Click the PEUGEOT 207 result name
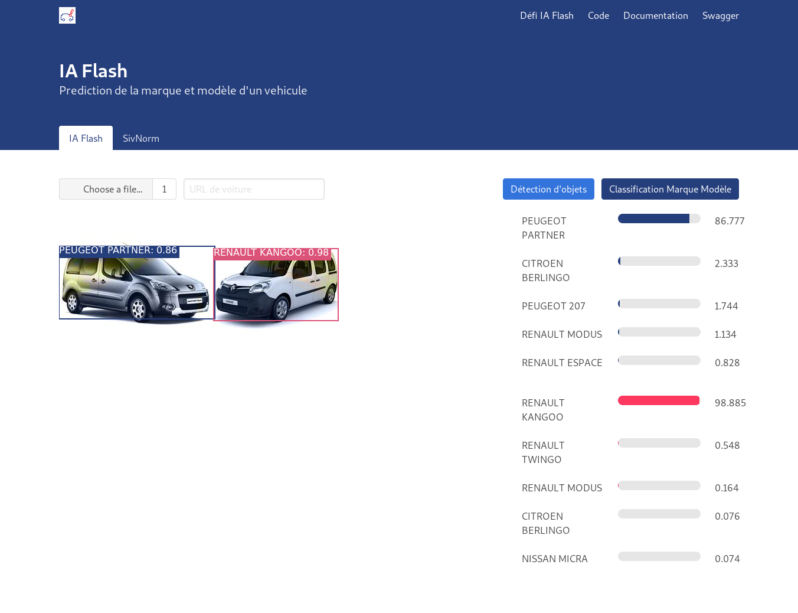Image resolution: width=798 pixels, height=613 pixels. (554, 306)
